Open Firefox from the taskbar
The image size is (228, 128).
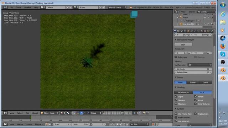coord(223,46)
